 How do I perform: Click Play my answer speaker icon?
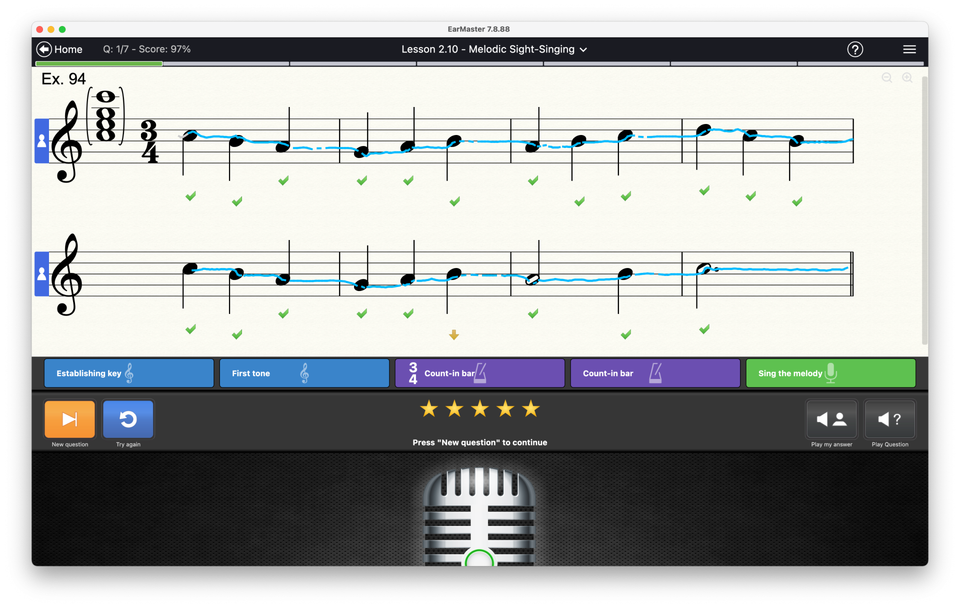[x=831, y=419]
